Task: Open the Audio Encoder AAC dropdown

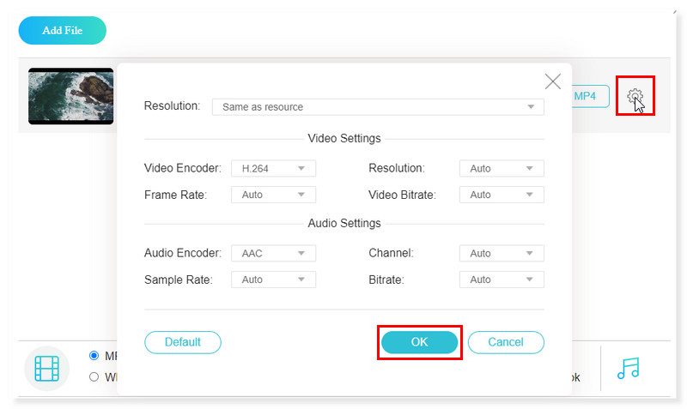Action: pyautogui.click(x=273, y=254)
